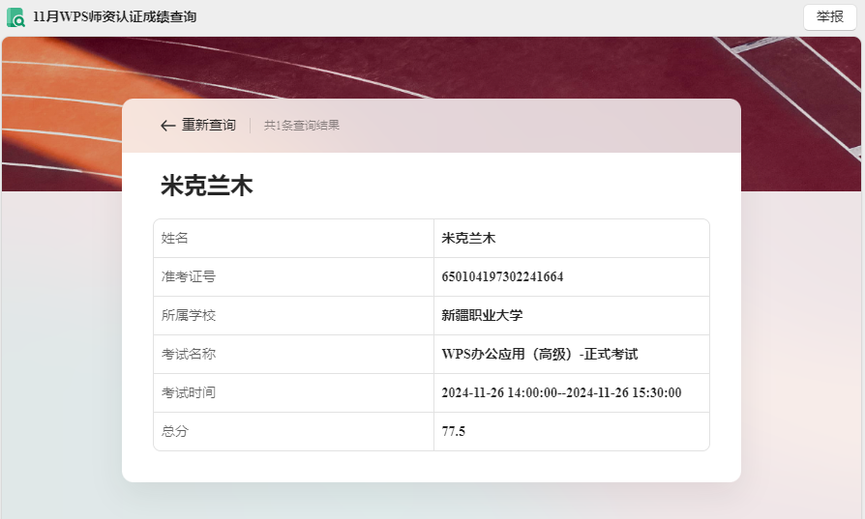865x519 pixels.
Task: Click the 共1条查询结果 text
Action: coord(301,125)
